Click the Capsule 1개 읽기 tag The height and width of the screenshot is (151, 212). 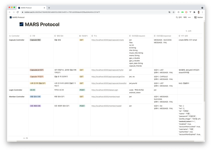pos(37,77)
